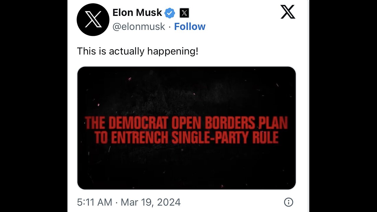The height and width of the screenshot is (212, 377).
Task: Click the black bar right of the tweet
Action: 343,106
